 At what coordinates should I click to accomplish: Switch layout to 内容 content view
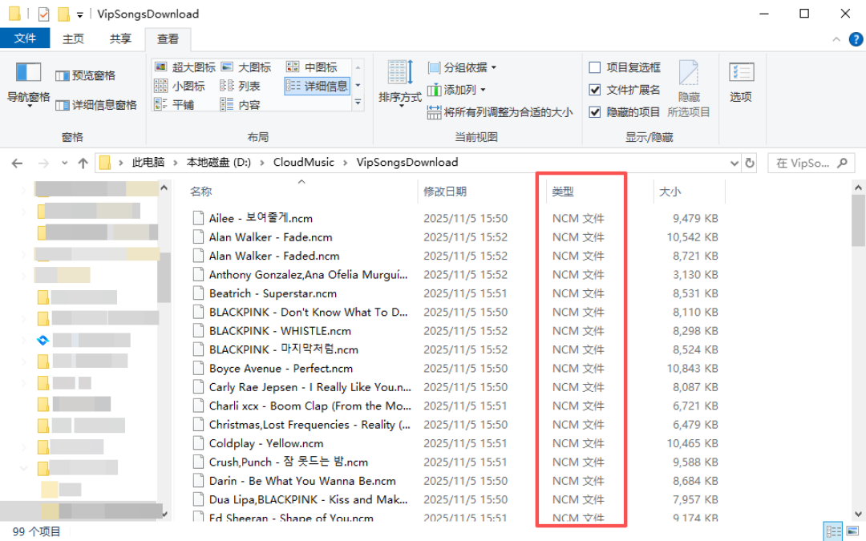tap(241, 105)
